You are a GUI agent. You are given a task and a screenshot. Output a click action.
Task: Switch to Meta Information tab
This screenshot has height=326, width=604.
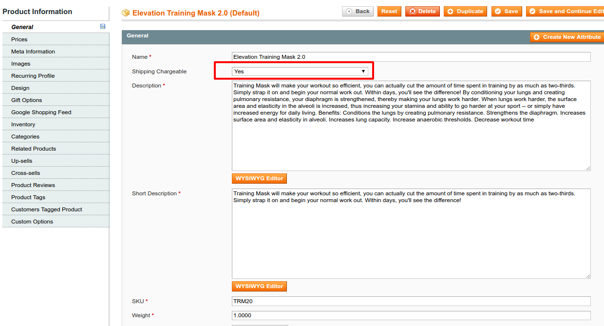tap(56, 51)
